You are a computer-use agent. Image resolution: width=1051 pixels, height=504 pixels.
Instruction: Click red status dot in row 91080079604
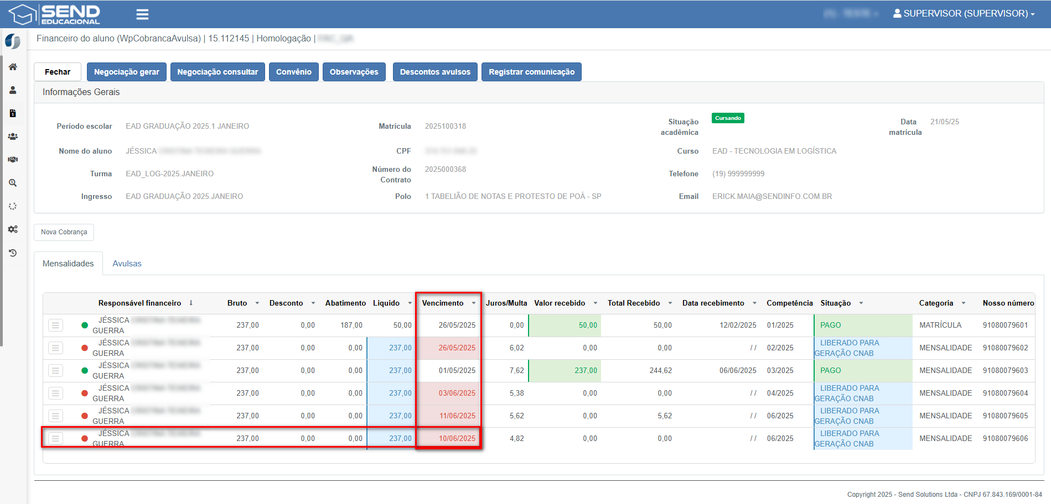coord(85,393)
